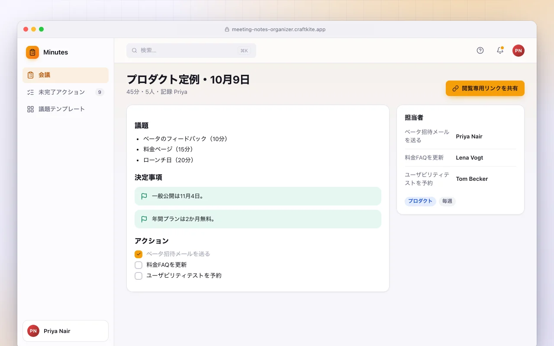Open 議題テンプレート in the sidebar
The image size is (554, 346).
[x=65, y=109]
